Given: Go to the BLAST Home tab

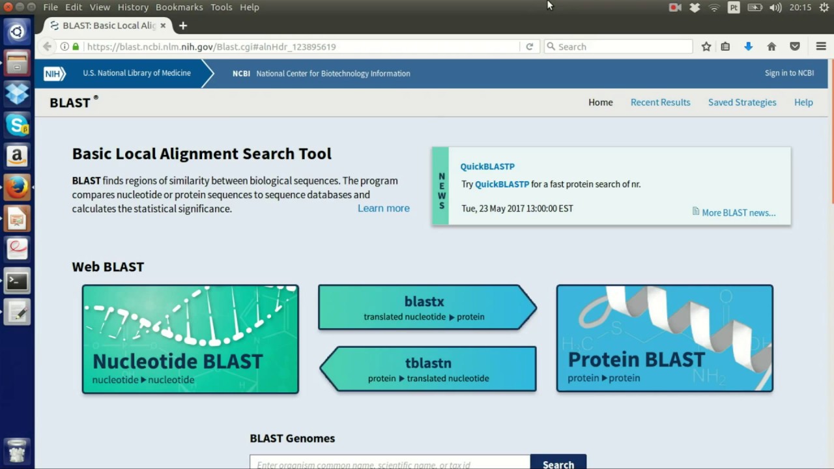Looking at the screenshot, I should coord(600,102).
